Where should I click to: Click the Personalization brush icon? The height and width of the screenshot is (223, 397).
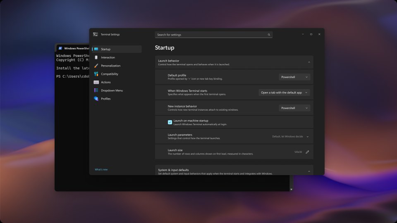(96, 66)
